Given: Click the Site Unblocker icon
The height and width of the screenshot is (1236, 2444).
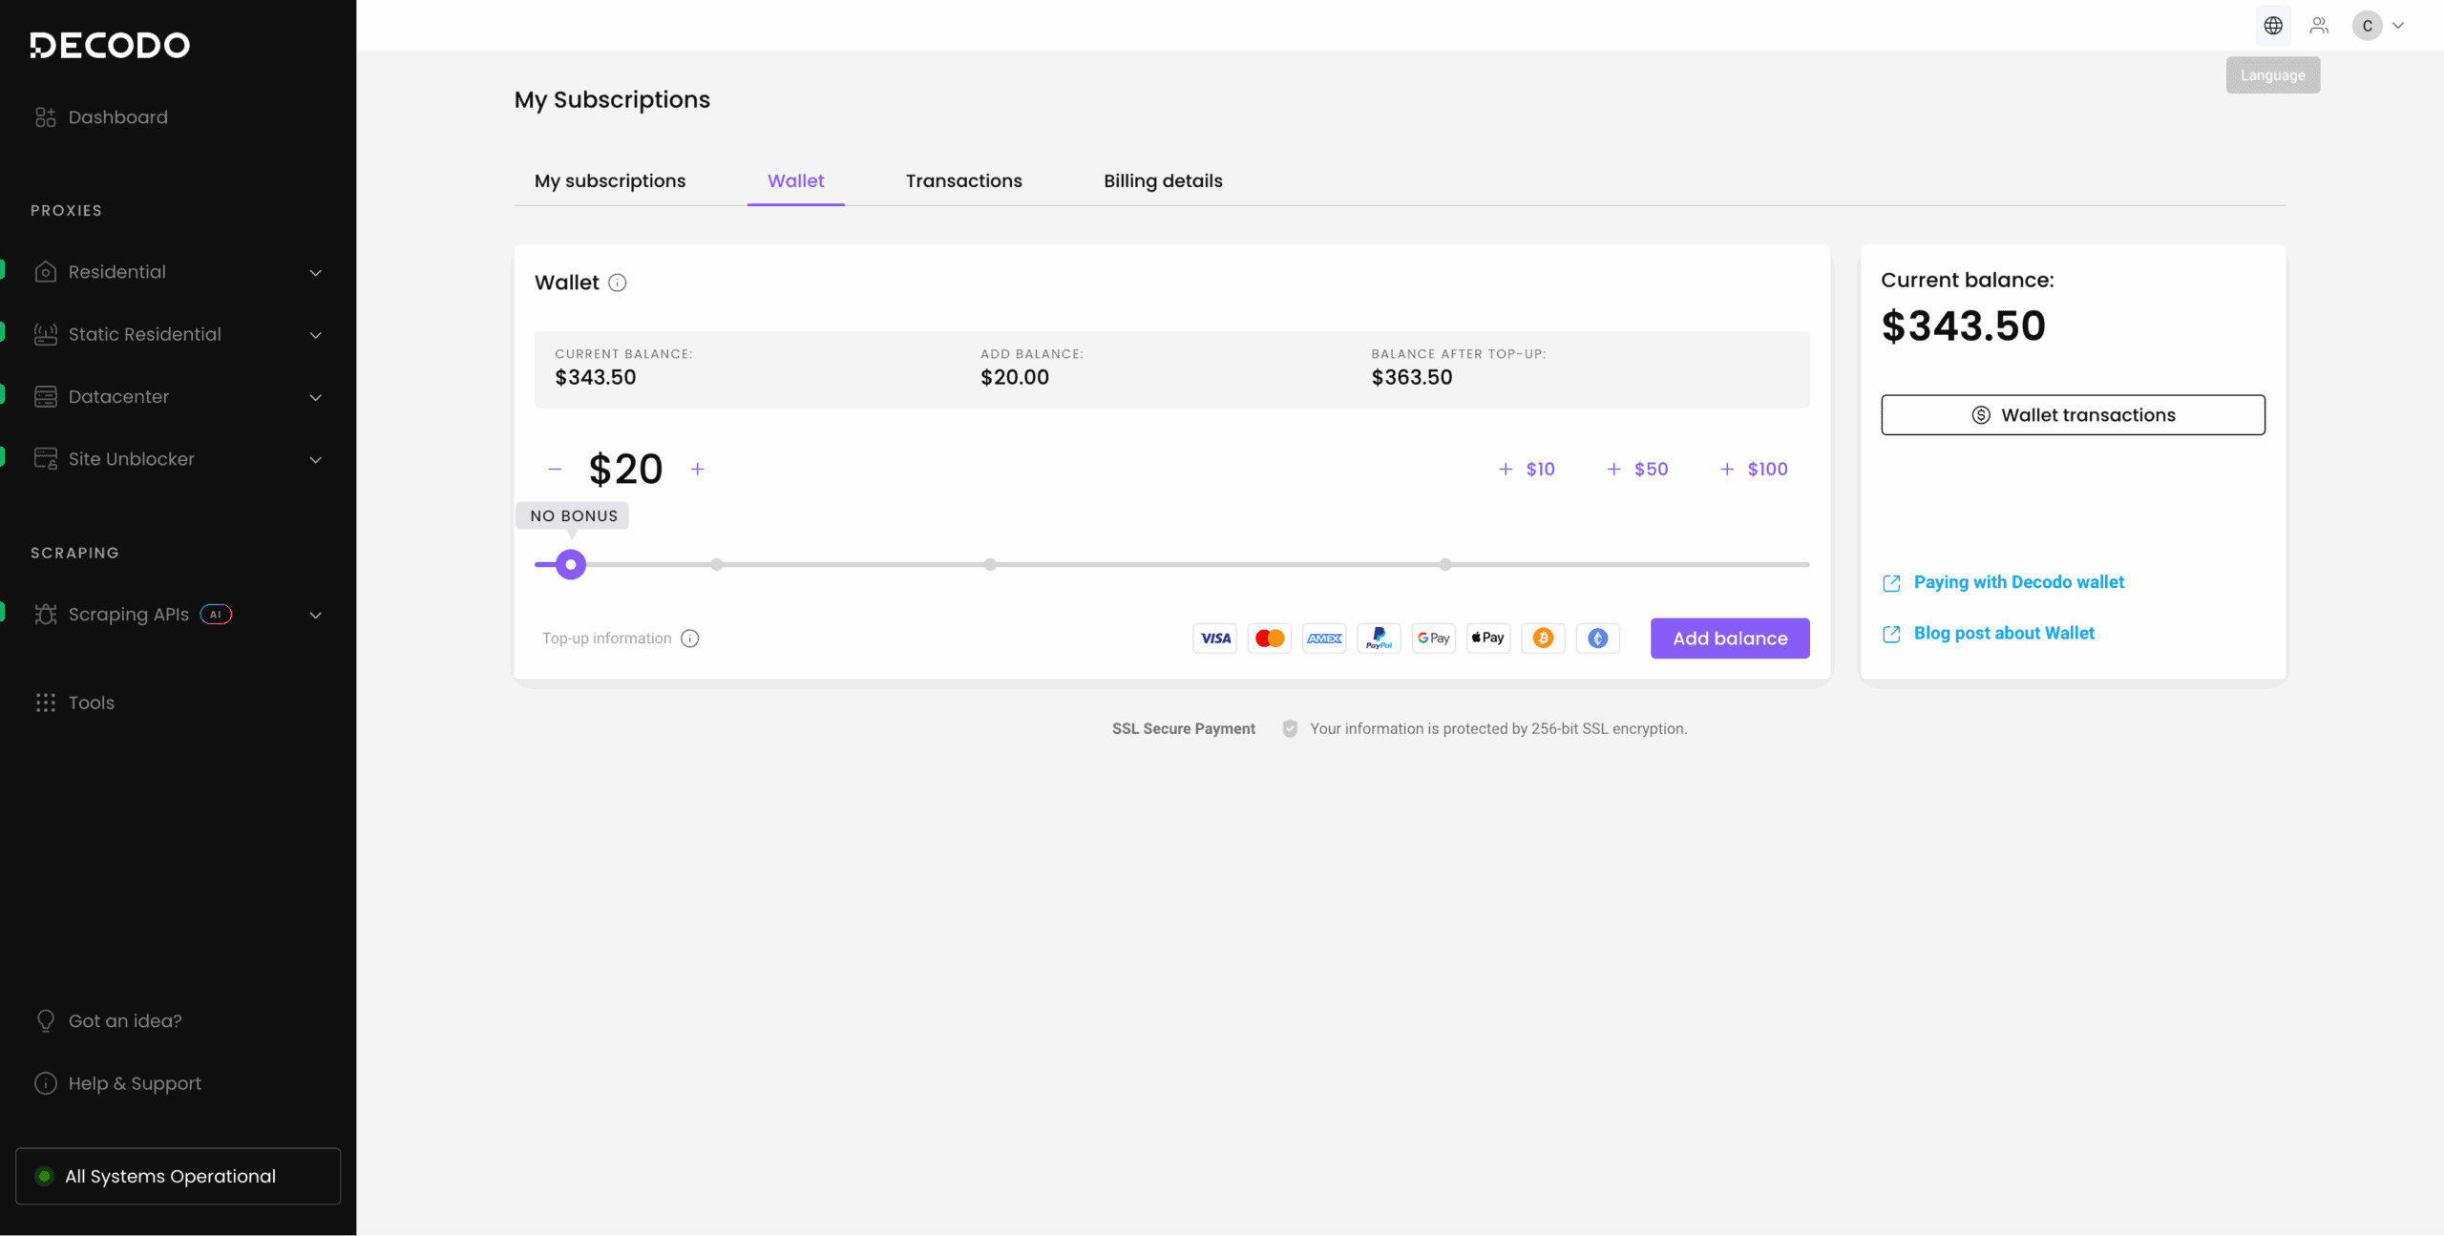Looking at the screenshot, I should [x=46, y=458].
